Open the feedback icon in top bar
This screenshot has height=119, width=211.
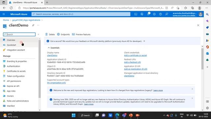[x=166, y=14]
